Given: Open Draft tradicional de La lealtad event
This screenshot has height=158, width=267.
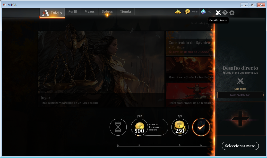Looking at the screenshot, I should point(190,95).
